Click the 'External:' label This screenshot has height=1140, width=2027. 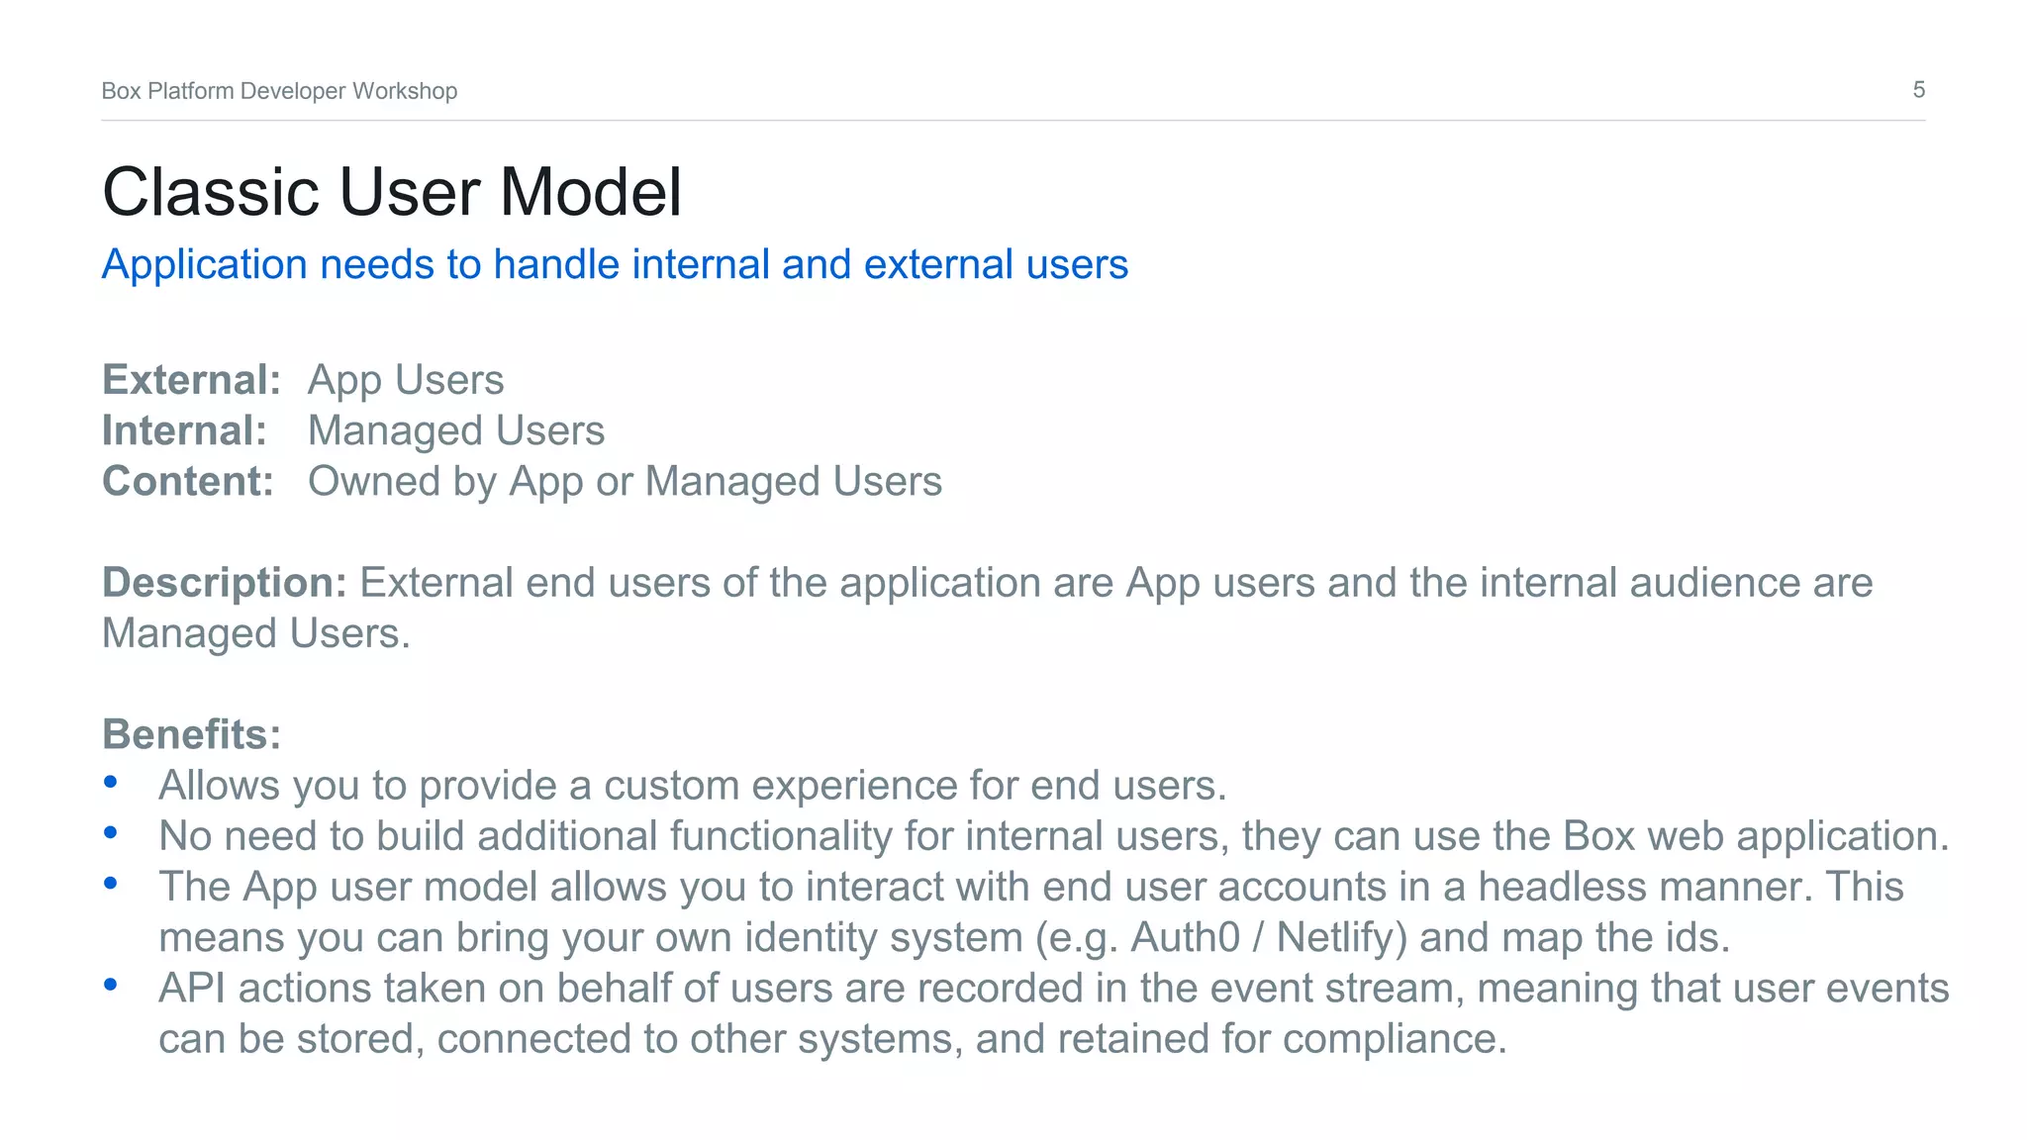coord(192,380)
